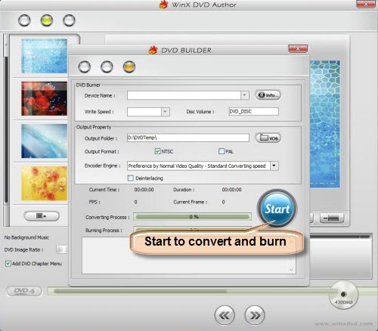Click the Disc Volume text field
Viewport: 378px width, 331px height.
click(253, 111)
